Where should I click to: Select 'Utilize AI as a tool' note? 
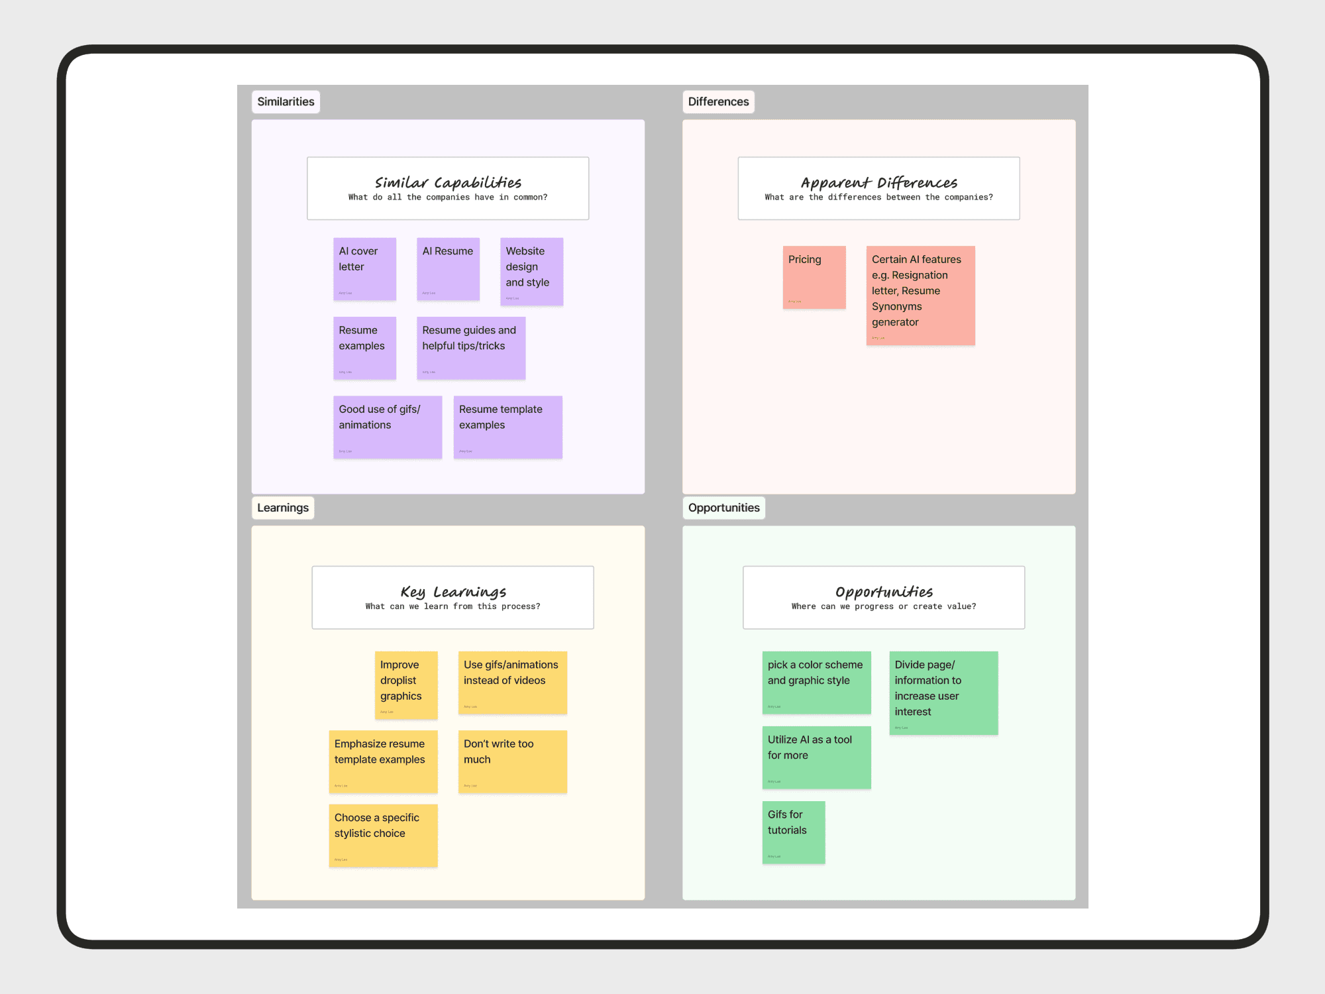click(816, 757)
